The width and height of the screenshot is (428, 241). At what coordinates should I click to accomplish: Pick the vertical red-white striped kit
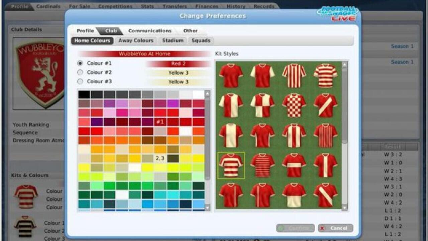point(294,75)
